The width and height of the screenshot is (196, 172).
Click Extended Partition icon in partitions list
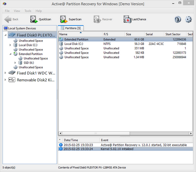[61, 39]
